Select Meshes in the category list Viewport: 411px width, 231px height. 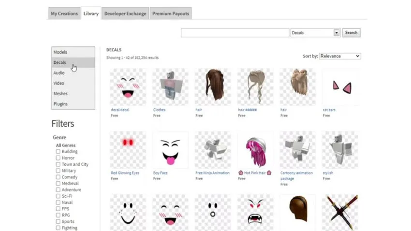point(73,93)
